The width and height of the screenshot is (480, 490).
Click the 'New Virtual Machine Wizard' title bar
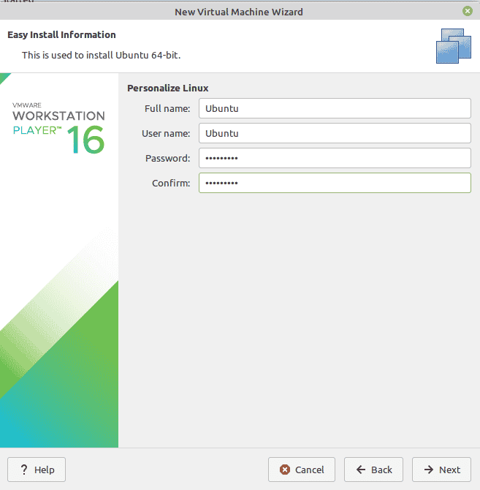(239, 12)
